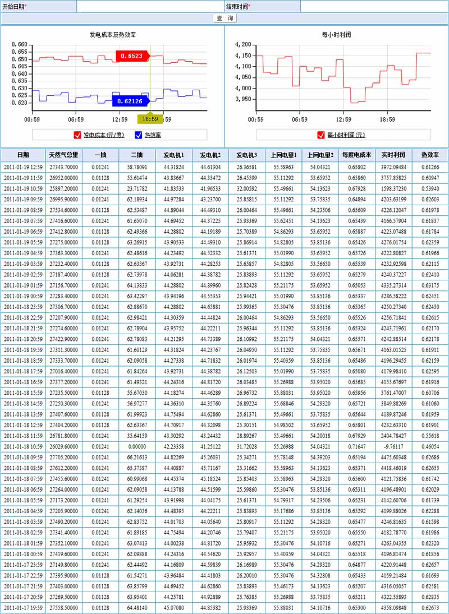Click the 热效率 legend label under the chart
This screenshot has height=614, width=449.
point(153,135)
